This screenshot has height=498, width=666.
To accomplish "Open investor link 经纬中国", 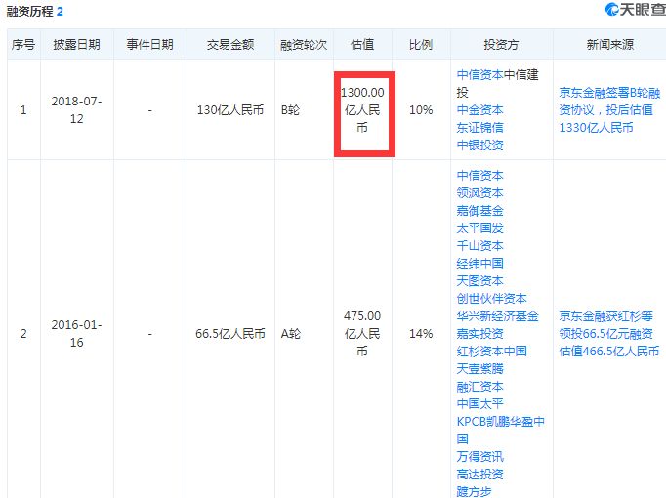I will [479, 264].
